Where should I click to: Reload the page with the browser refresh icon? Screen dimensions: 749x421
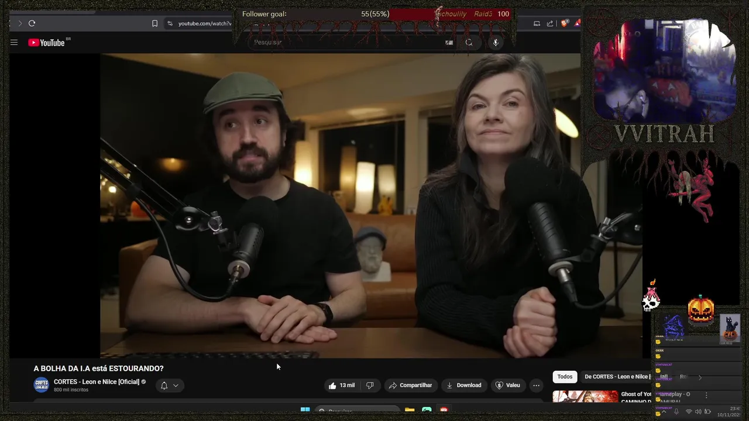click(32, 23)
